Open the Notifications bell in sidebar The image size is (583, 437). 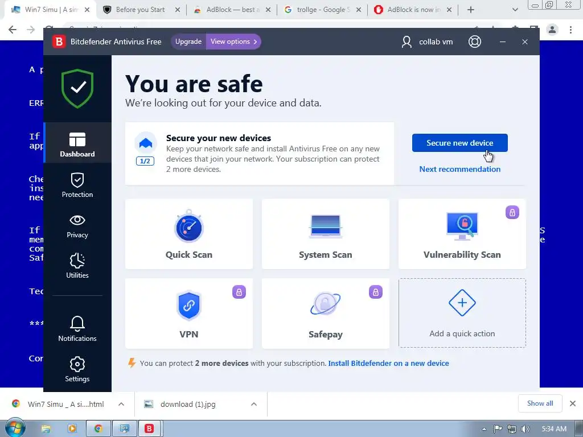coord(77,328)
